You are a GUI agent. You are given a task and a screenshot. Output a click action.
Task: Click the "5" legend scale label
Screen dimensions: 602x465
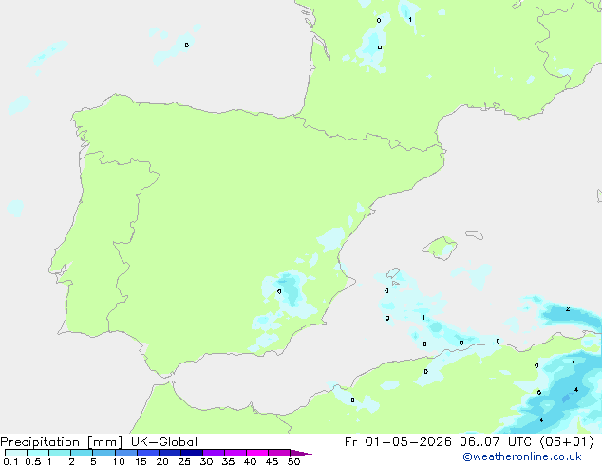(93, 461)
